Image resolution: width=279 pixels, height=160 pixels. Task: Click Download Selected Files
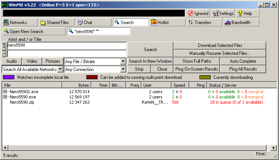[220, 45]
